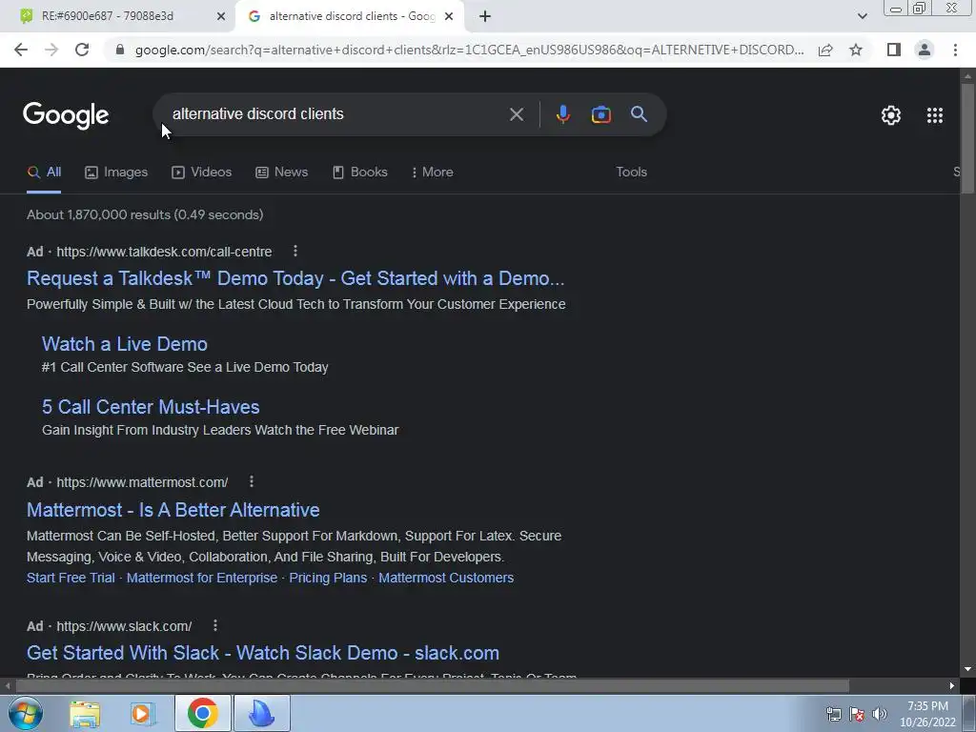Open the Chrome side panel
Screen dimensions: 976x732
point(894,50)
